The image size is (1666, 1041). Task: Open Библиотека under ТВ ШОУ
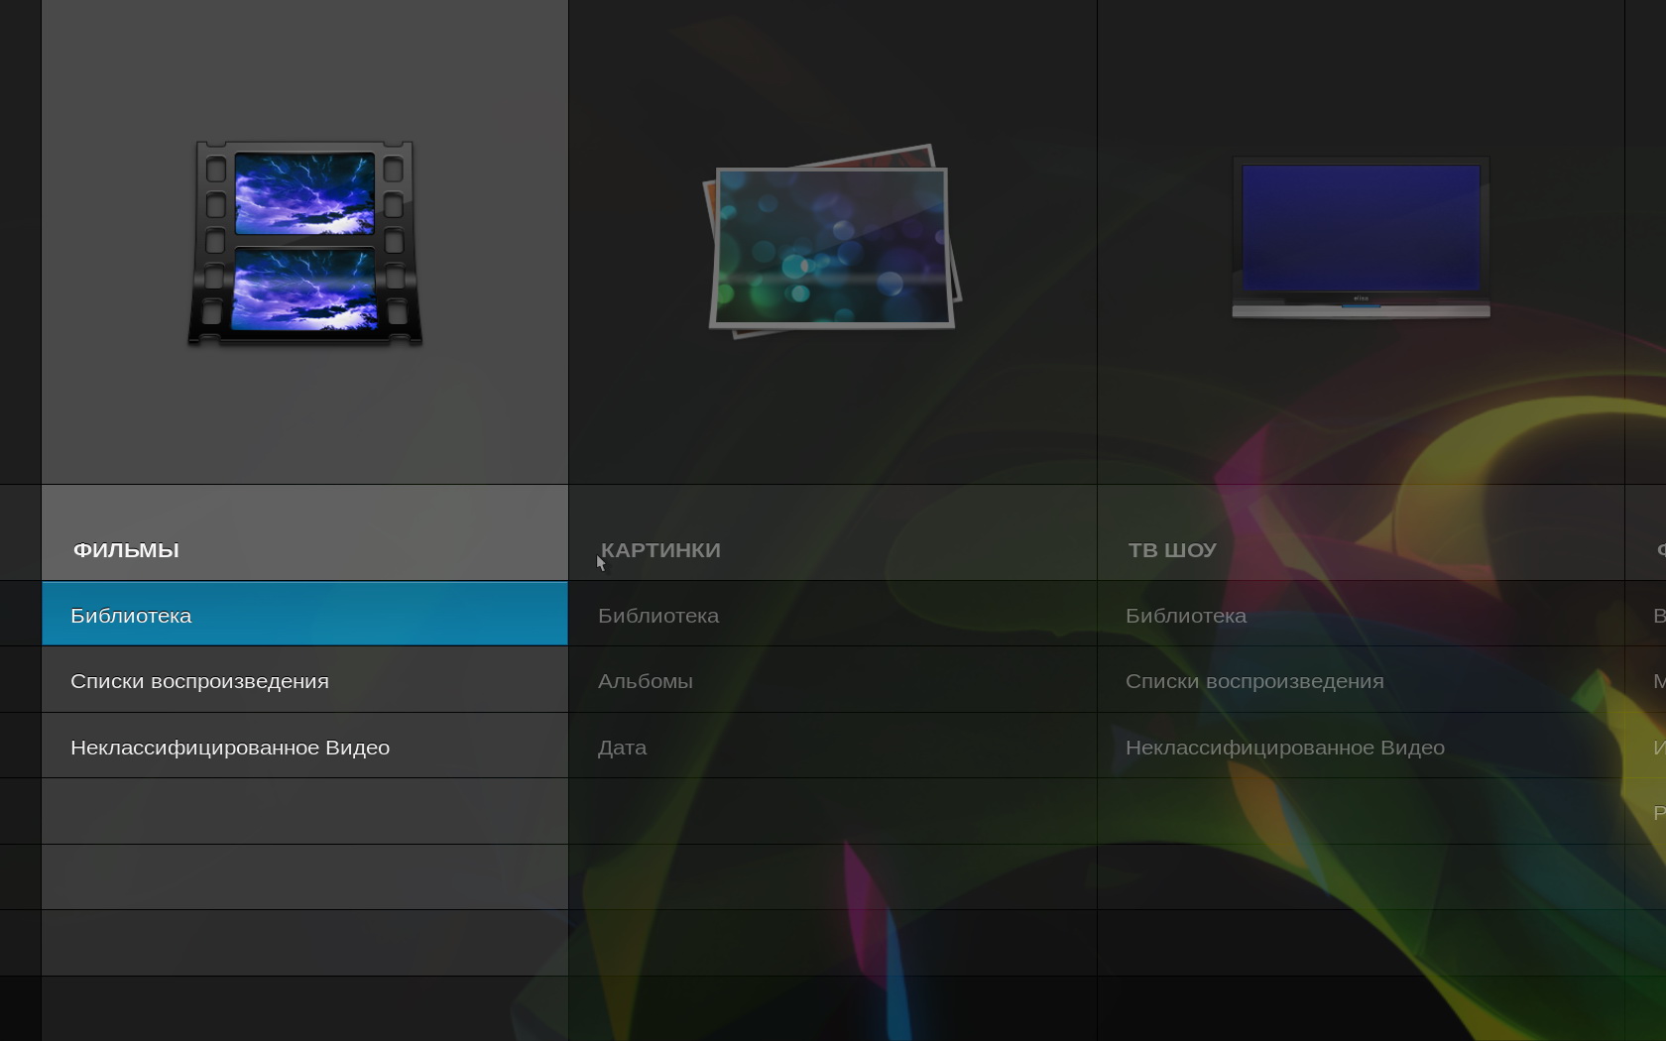1361,614
